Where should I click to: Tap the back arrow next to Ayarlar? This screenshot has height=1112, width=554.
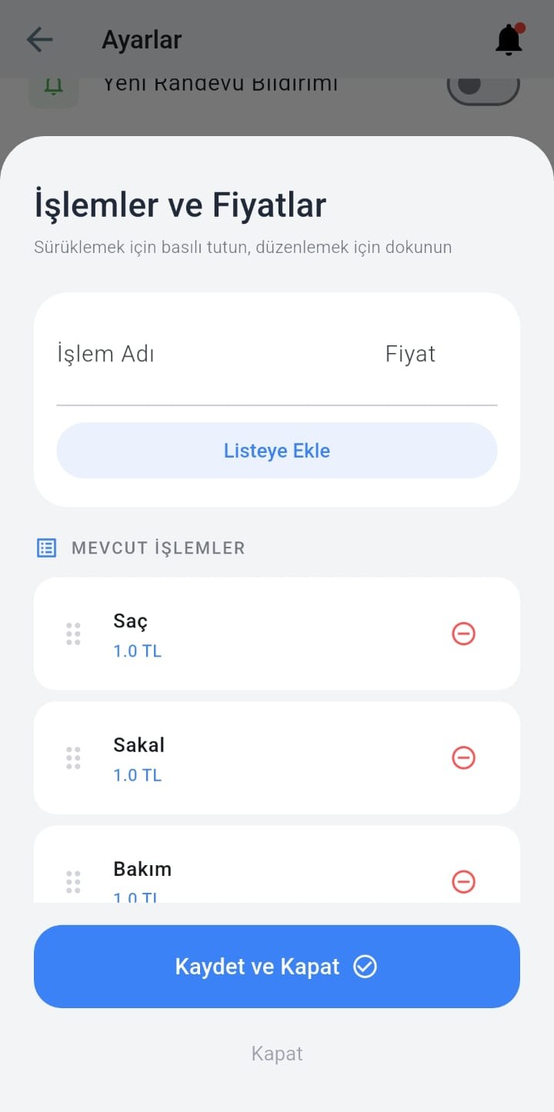tap(39, 39)
